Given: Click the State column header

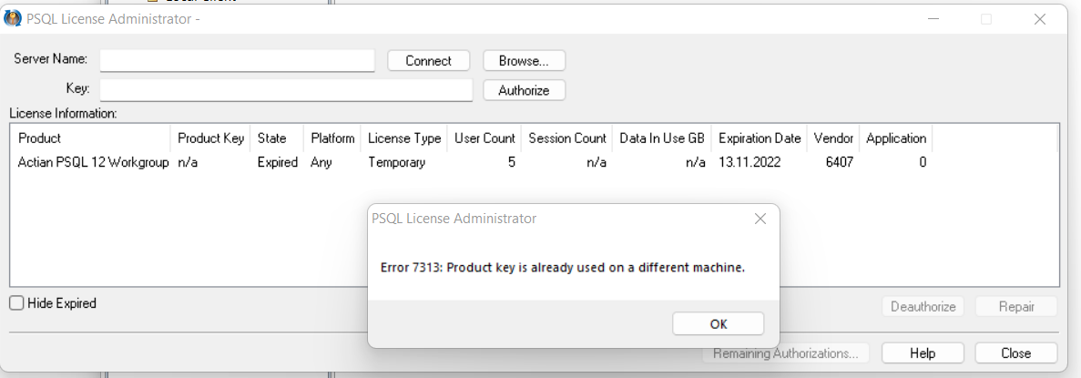Looking at the screenshot, I should [x=277, y=138].
